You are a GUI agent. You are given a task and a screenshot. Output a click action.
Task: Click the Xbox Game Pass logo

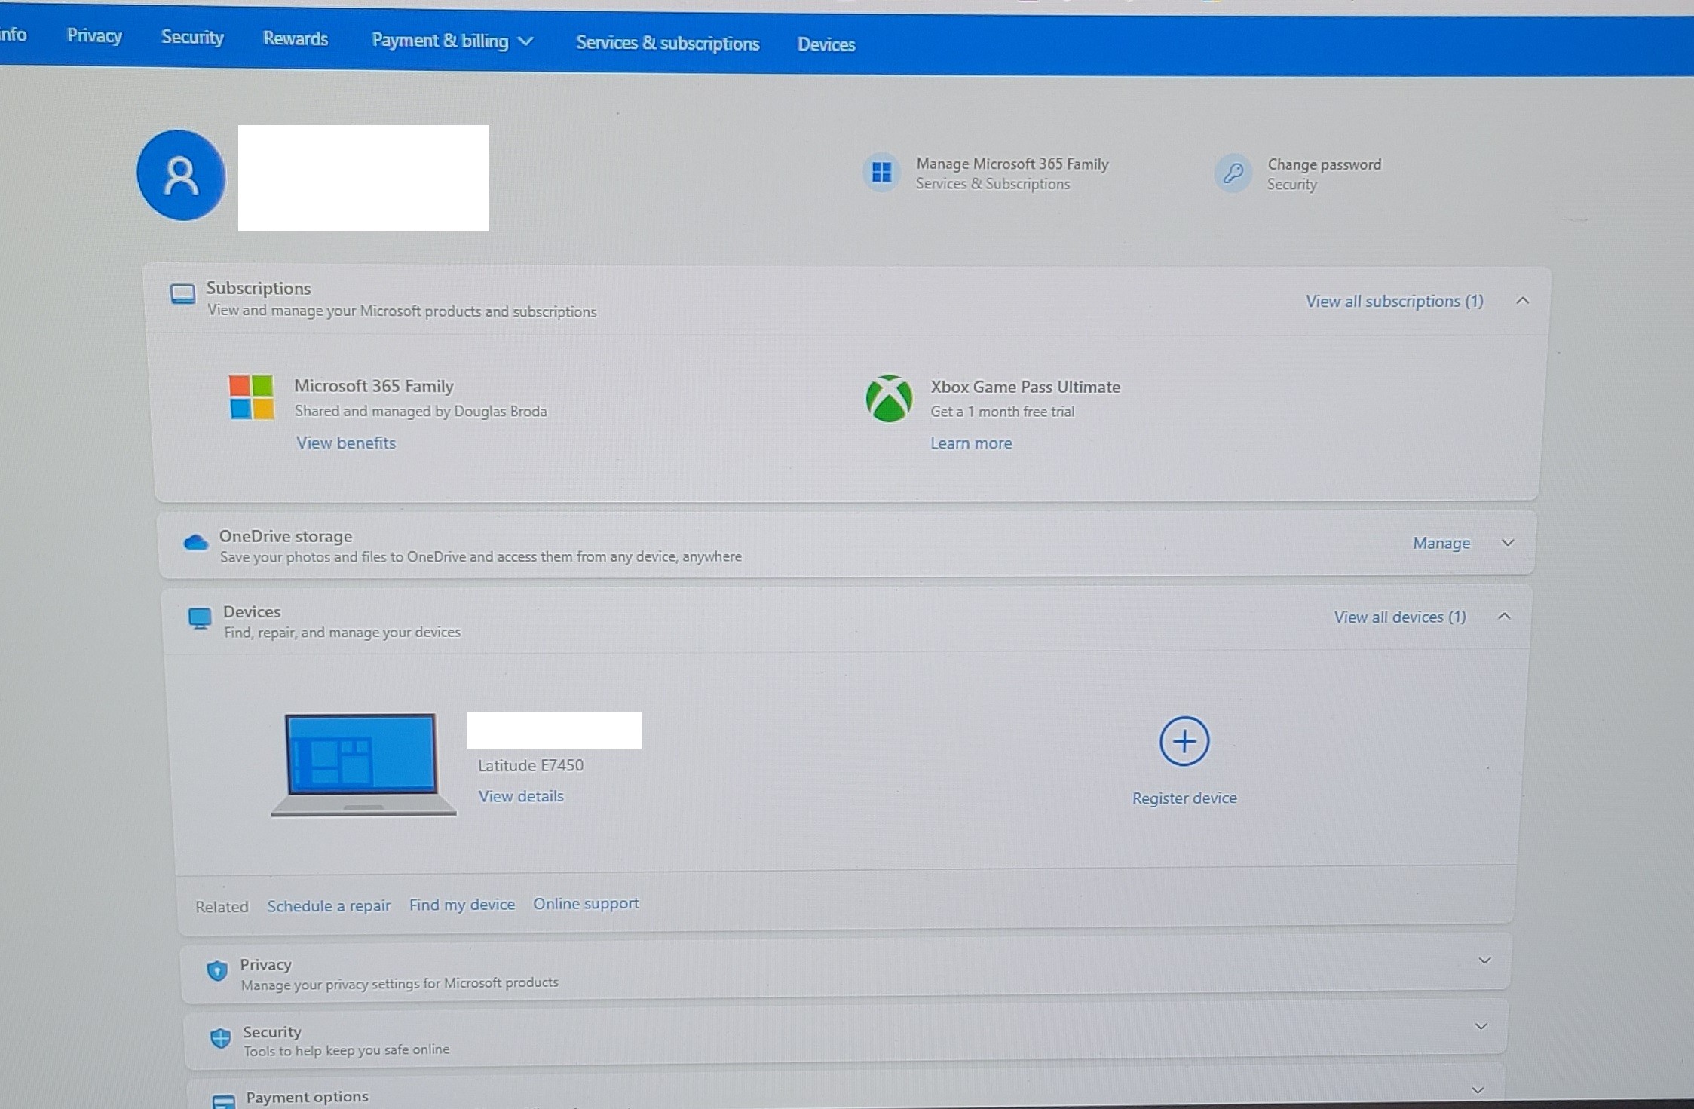890,398
